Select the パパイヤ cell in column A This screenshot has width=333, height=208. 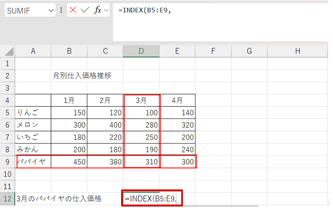(33, 162)
